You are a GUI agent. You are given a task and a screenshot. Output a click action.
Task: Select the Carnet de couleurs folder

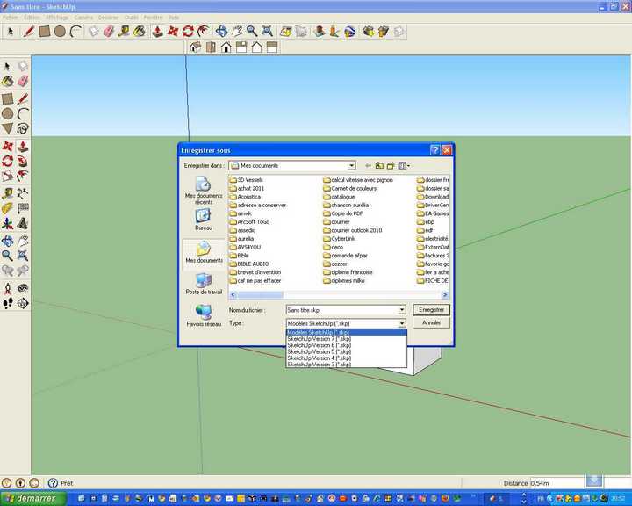point(350,189)
